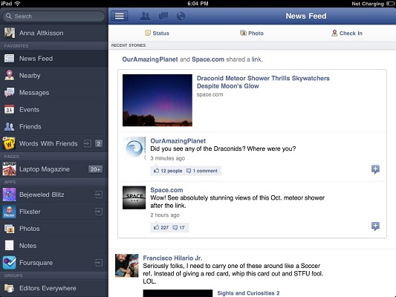Open Laptop Magazine page with 20+ badge

(54, 169)
